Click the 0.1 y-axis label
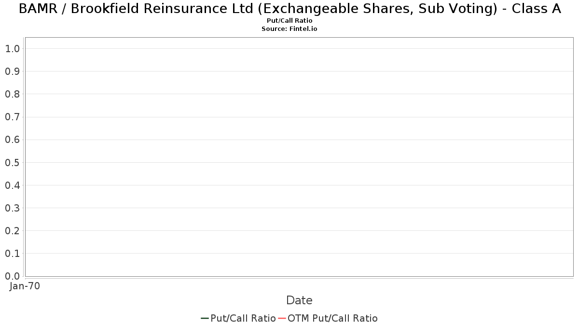Image resolution: width=579 pixels, height=326 pixels. tap(12, 253)
